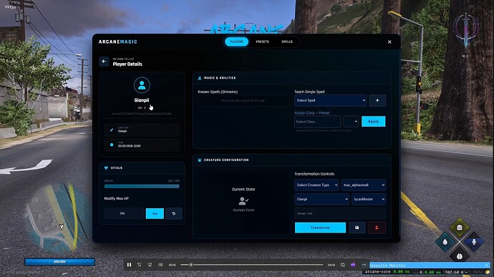Screen dimensions: 494x277
Task: Click the red remove-creature icon button
Action: coord(377,228)
